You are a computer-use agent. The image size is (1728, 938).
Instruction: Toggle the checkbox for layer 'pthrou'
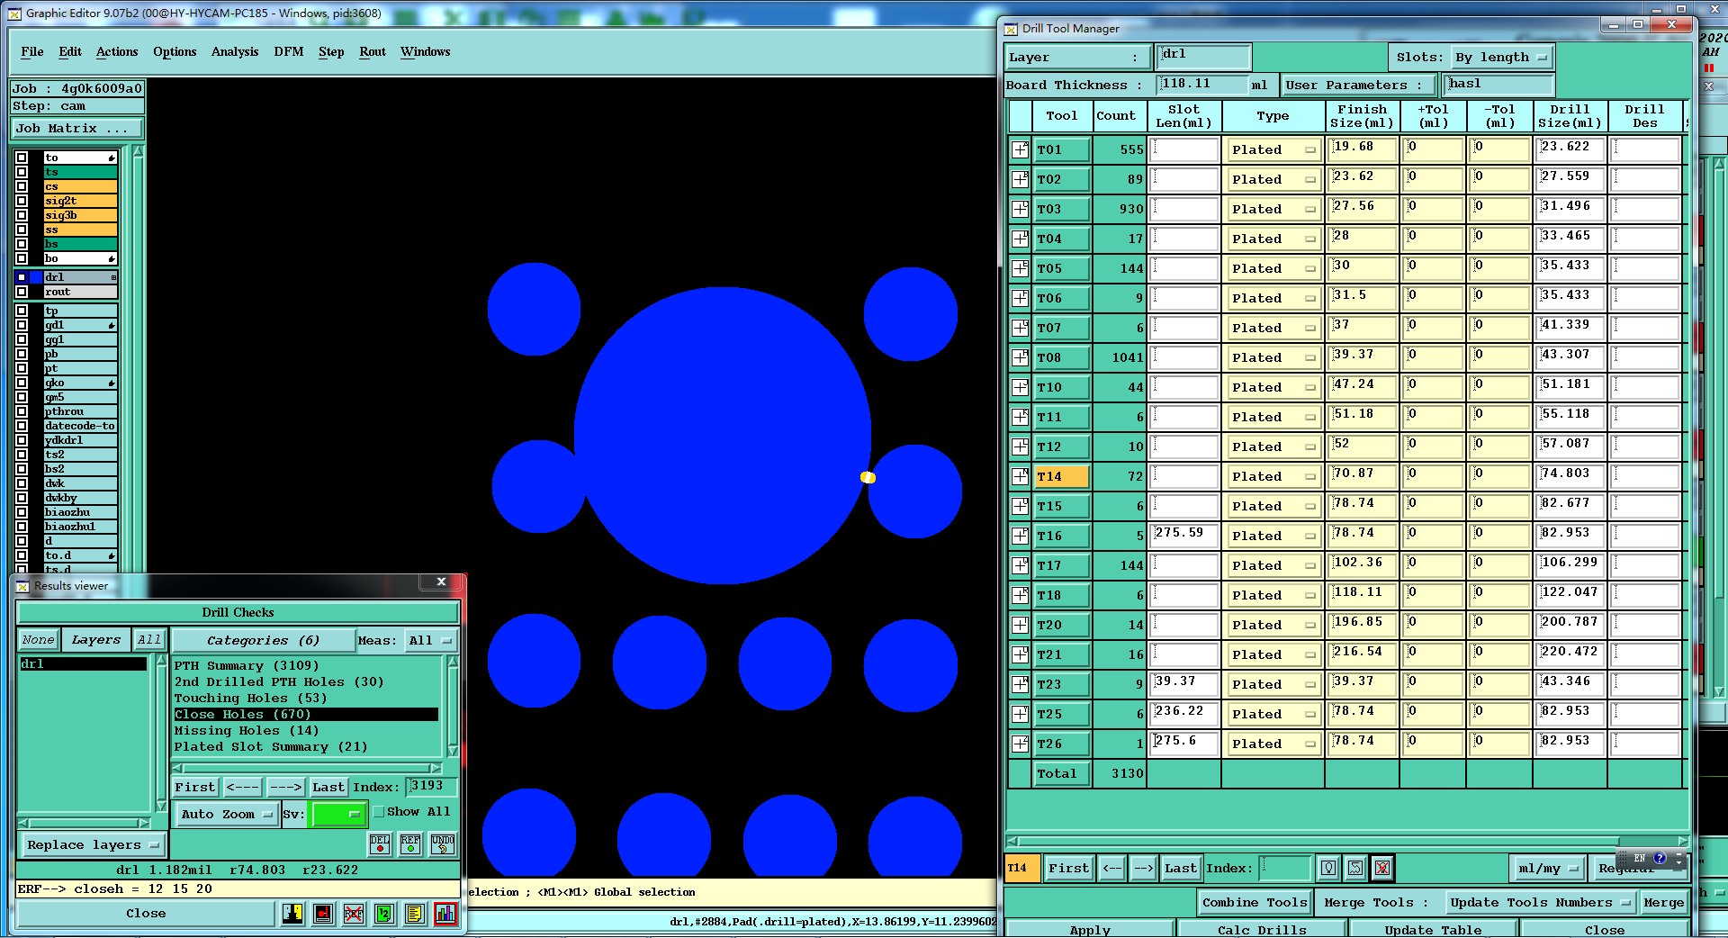pos(22,411)
